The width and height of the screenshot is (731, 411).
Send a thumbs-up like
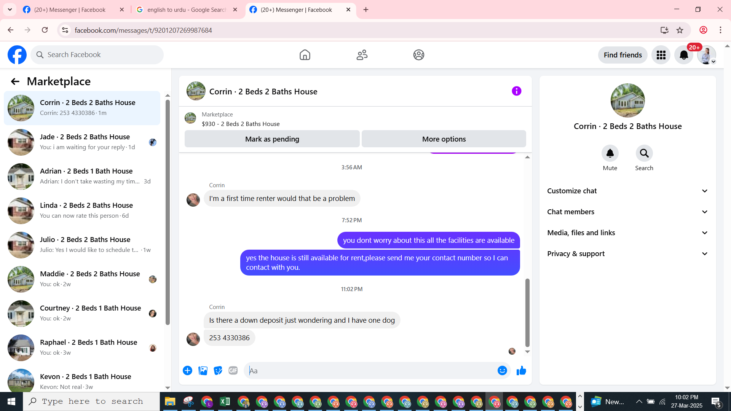point(521,371)
